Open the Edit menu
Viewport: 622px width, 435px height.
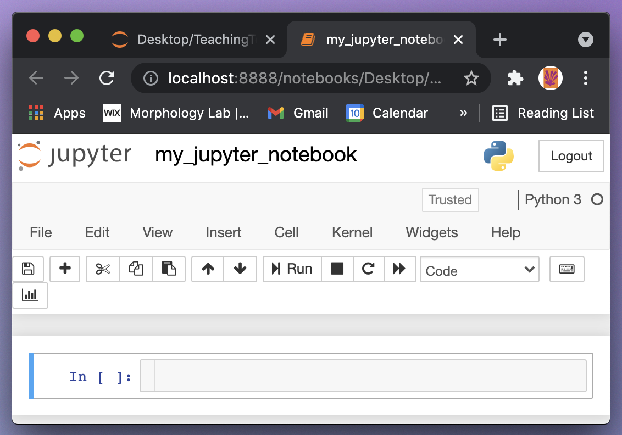coord(97,232)
